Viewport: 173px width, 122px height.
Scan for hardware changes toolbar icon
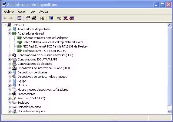point(51,18)
